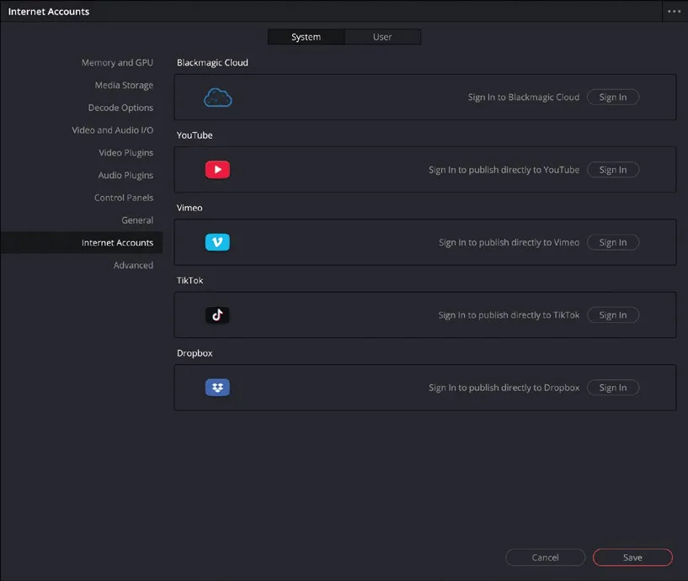The image size is (688, 581).
Task: Click the Blackmagic Cloud section heading
Action: click(212, 63)
